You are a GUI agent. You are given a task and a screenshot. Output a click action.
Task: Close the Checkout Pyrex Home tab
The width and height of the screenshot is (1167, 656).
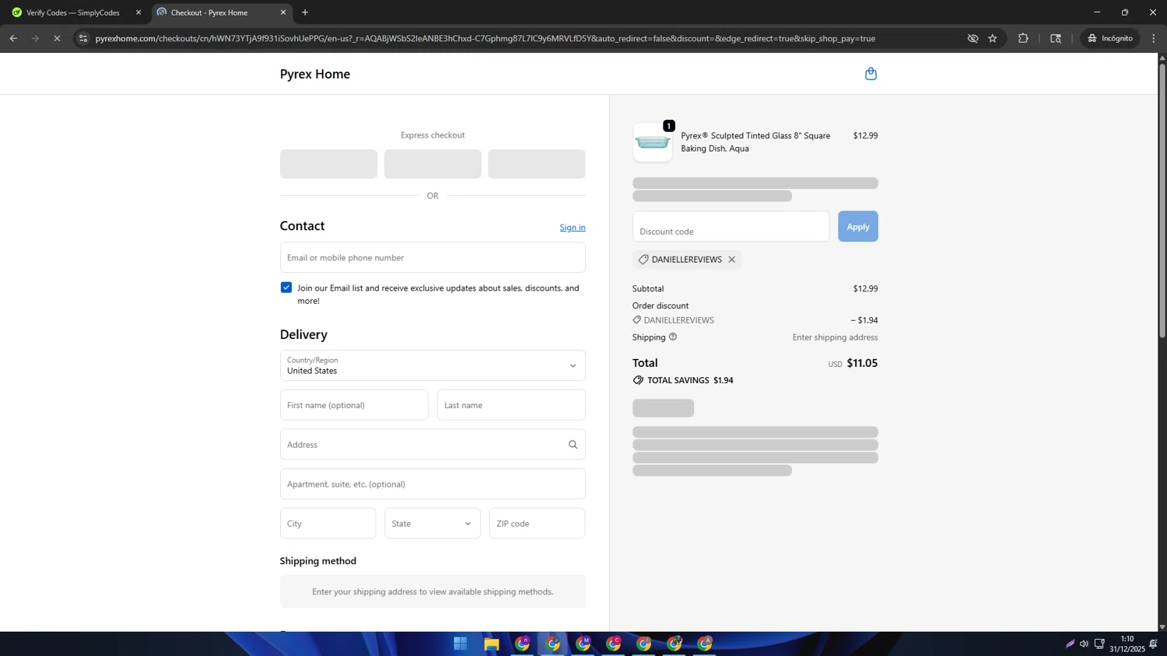(283, 12)
